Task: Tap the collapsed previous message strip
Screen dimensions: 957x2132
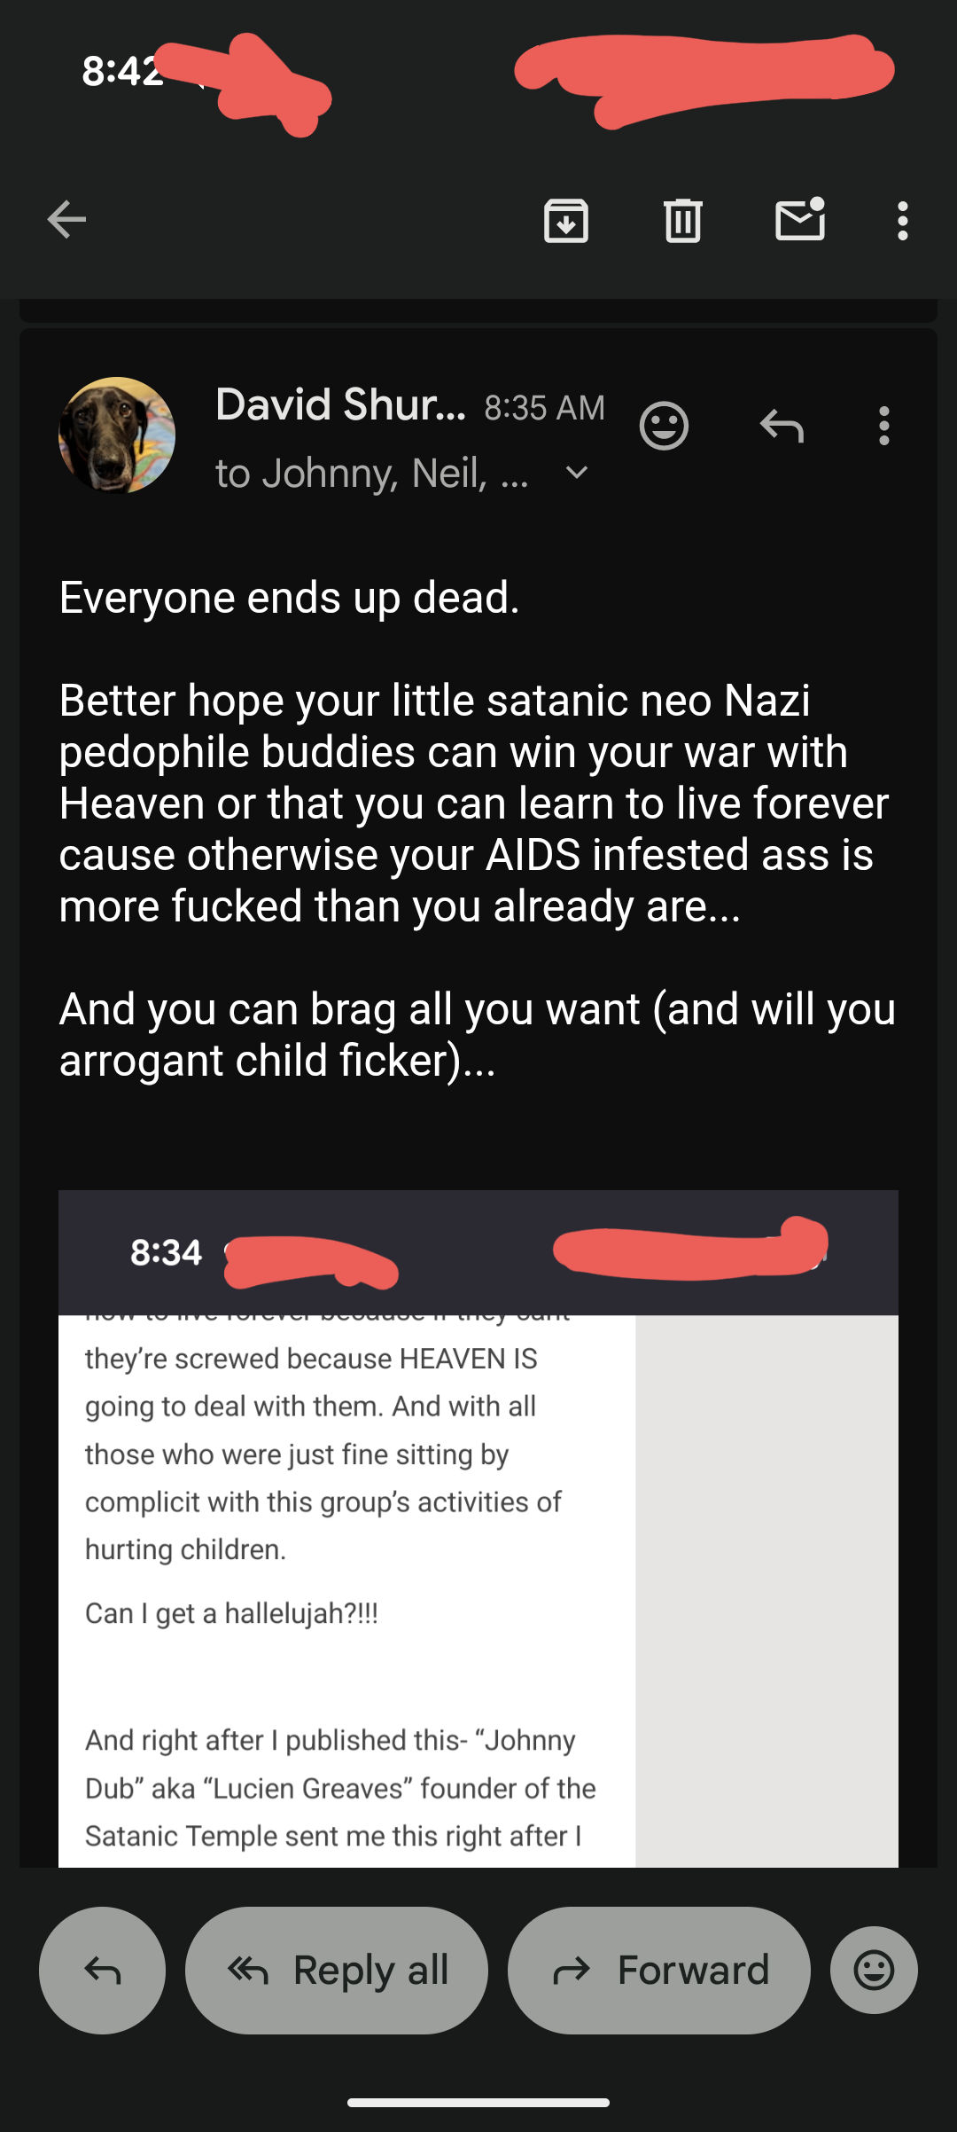Action: pos(478,310)
